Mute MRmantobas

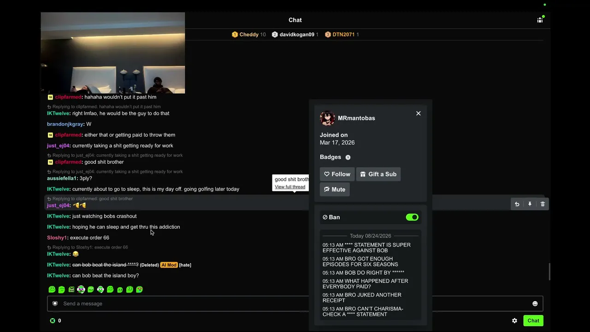click(x=335, y=190)
